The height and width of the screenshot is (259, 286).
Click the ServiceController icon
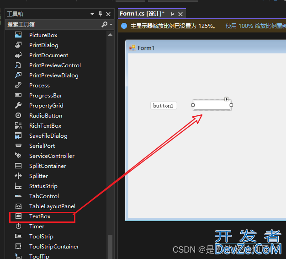[x=18, y=156]
